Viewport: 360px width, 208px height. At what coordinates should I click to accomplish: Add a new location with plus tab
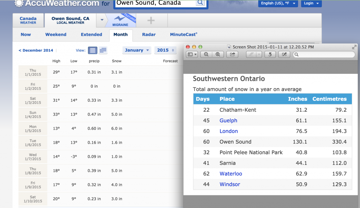click(x=151, y=20)
